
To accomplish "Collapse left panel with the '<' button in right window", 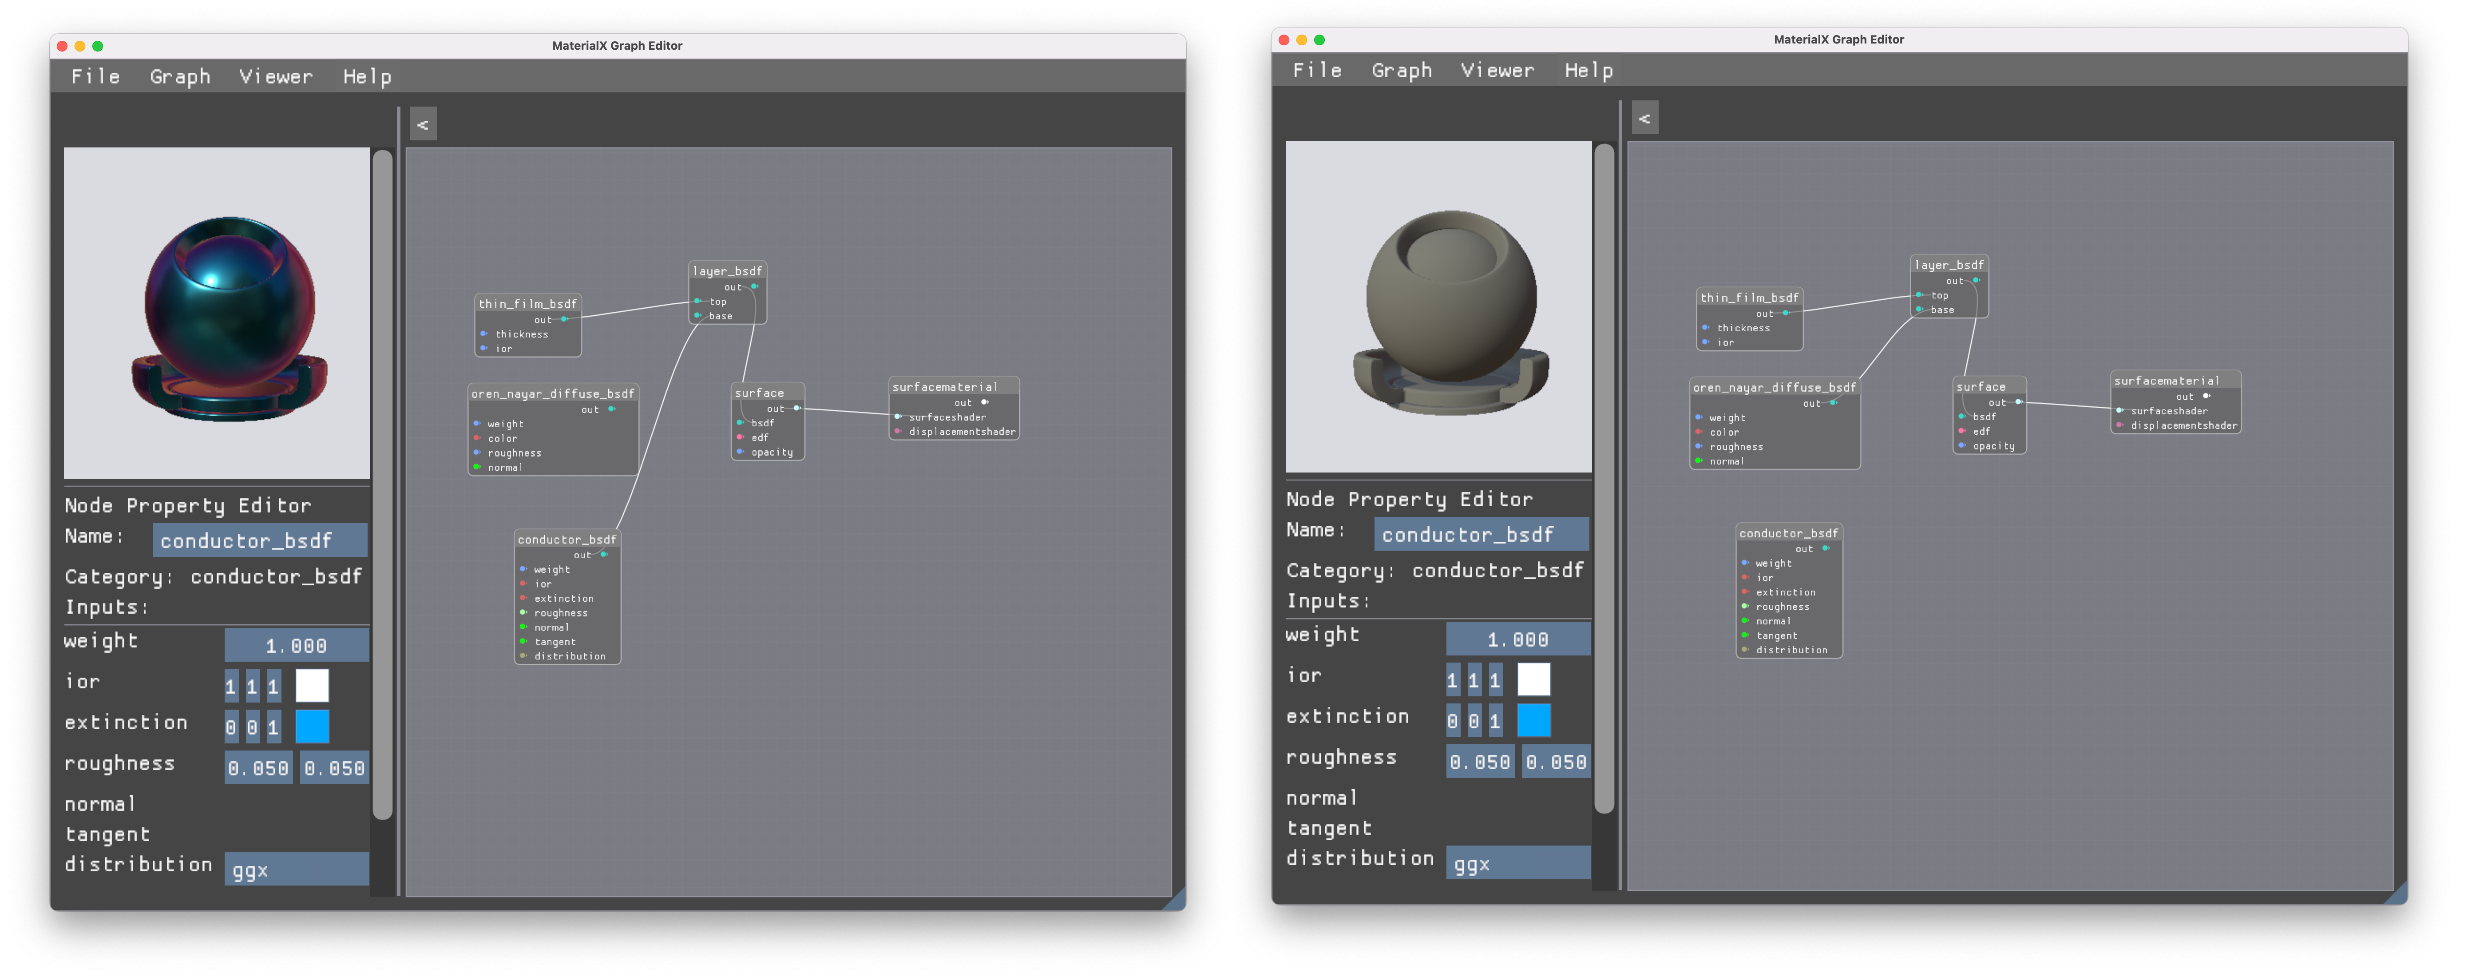I will point(1644,118).
